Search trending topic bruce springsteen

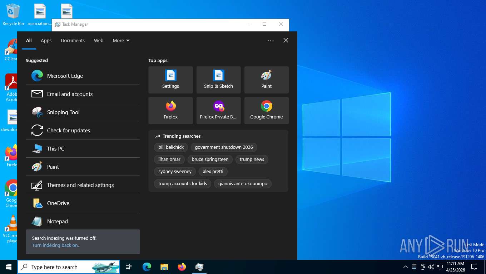(x=210, y=159)
